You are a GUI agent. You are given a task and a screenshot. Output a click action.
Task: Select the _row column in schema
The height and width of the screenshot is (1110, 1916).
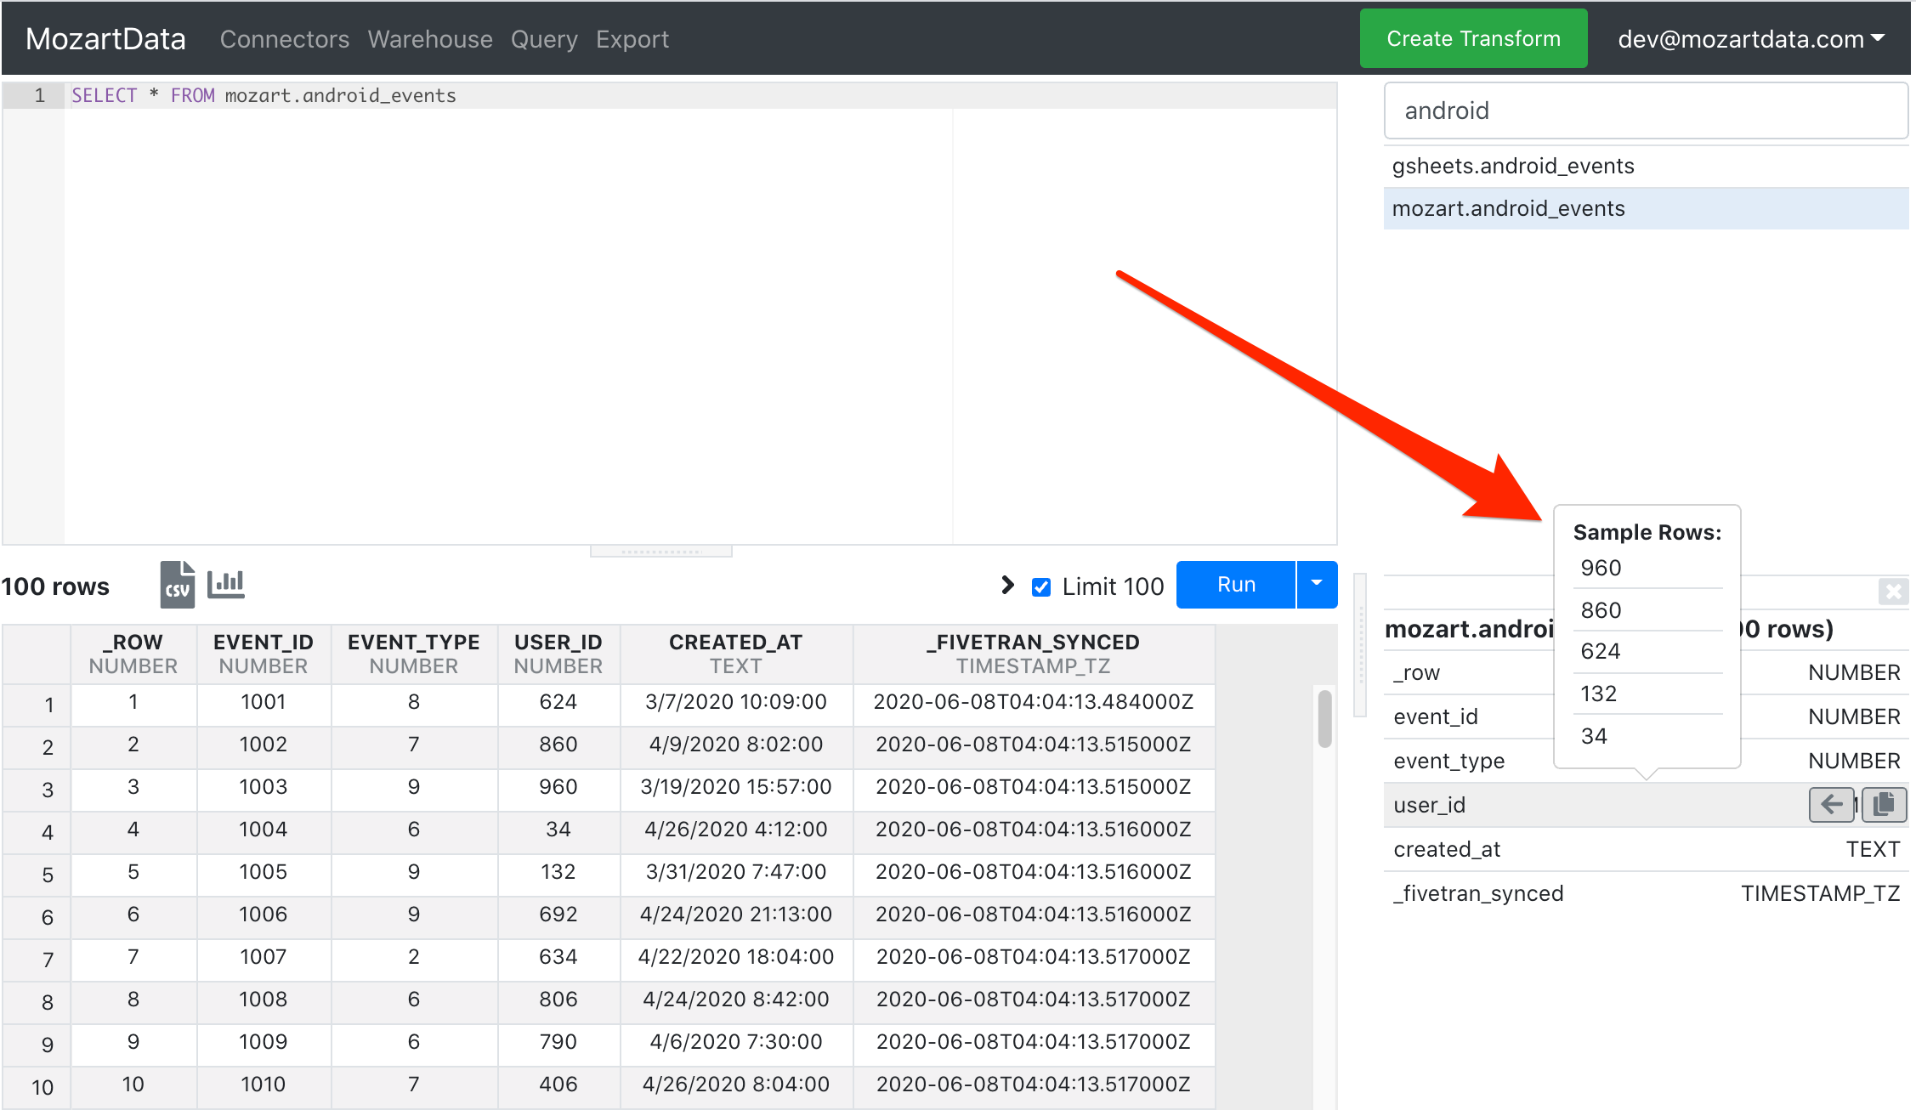click(x=1646, y=672)
